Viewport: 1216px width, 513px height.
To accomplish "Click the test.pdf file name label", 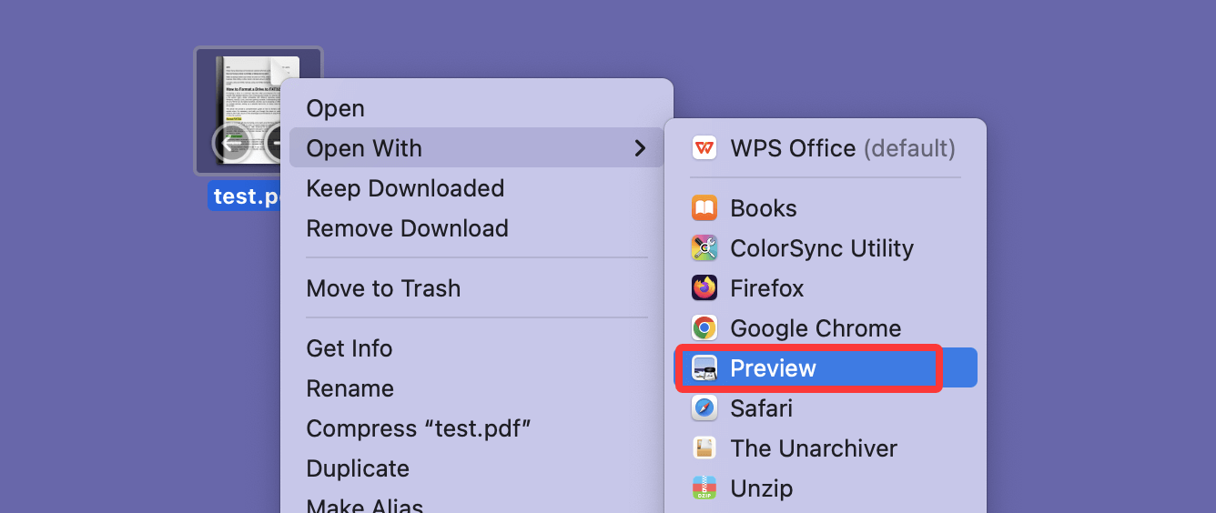I will (x=245, y=196).
